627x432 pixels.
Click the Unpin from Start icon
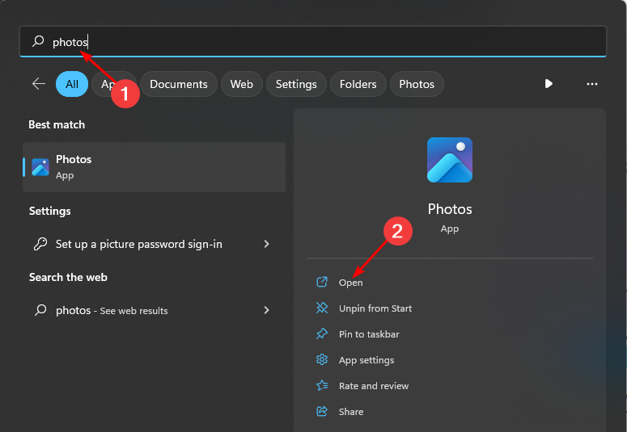coord(322,308)
